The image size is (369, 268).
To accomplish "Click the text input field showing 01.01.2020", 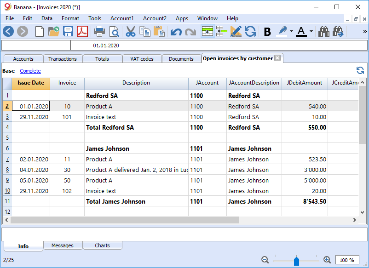I will click(x=219, y=46).
